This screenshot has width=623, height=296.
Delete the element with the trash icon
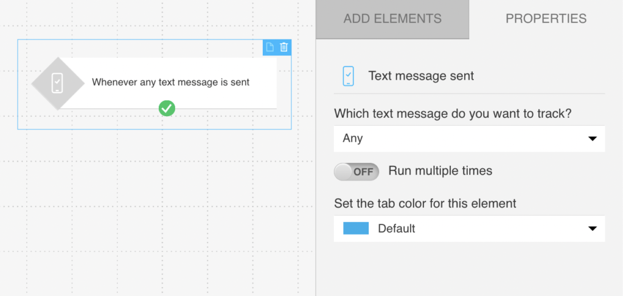point(284,47)
